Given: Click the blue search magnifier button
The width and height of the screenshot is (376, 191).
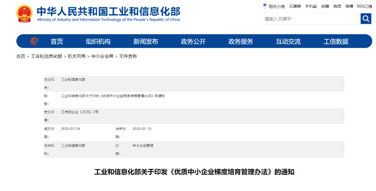Looking at the screenshot, I should pyautogui.click(x=366, y=18).
